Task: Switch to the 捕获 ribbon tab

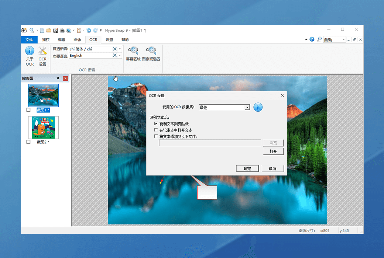Action: (46, 40)
